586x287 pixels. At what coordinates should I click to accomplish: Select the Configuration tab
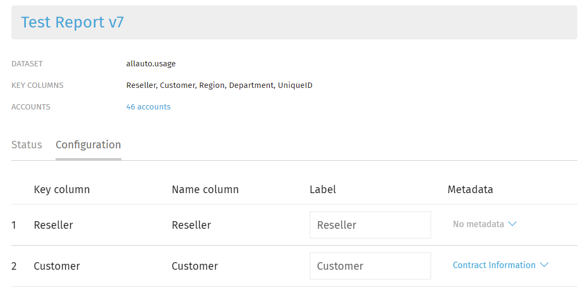pyautogui.click(x=88, y=145)
